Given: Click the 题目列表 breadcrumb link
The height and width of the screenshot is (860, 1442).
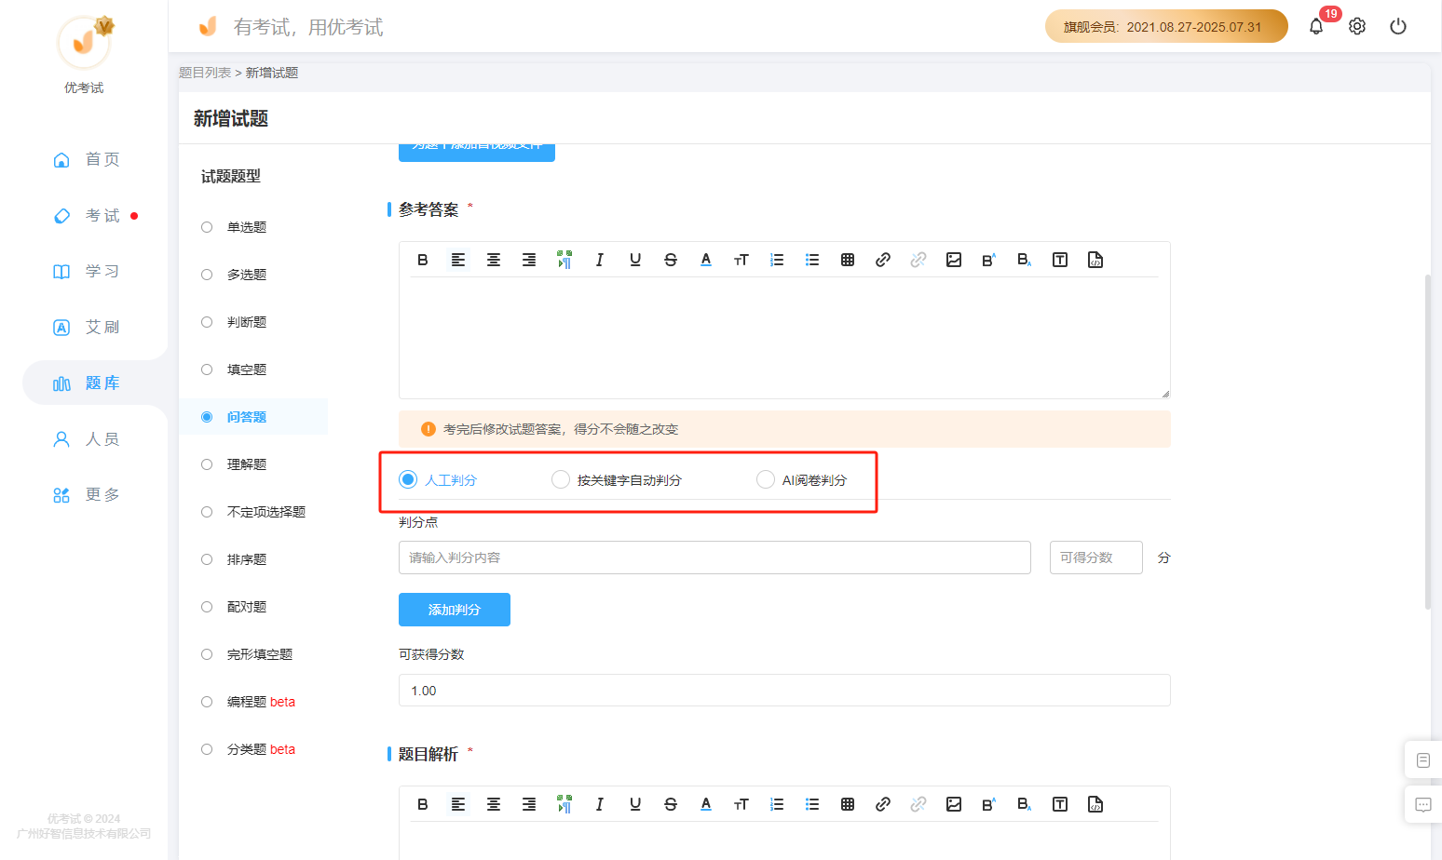Looking at the screenshot, I should point(205,73).
